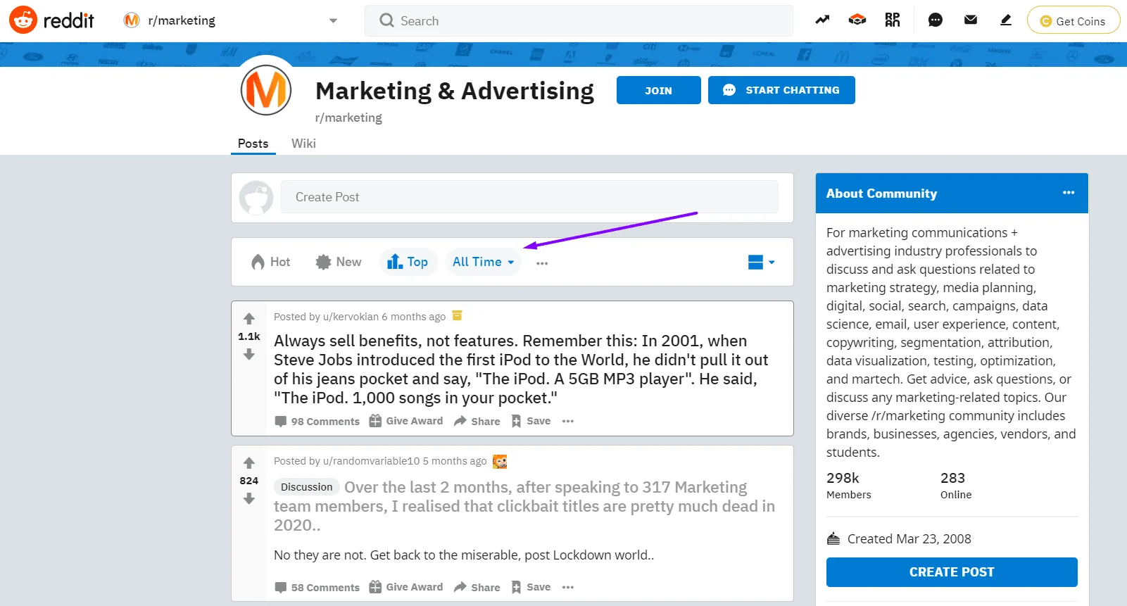Open the Reddit Live (RPAN) icon
1127x606 pixels.
[x=893, y=20]
